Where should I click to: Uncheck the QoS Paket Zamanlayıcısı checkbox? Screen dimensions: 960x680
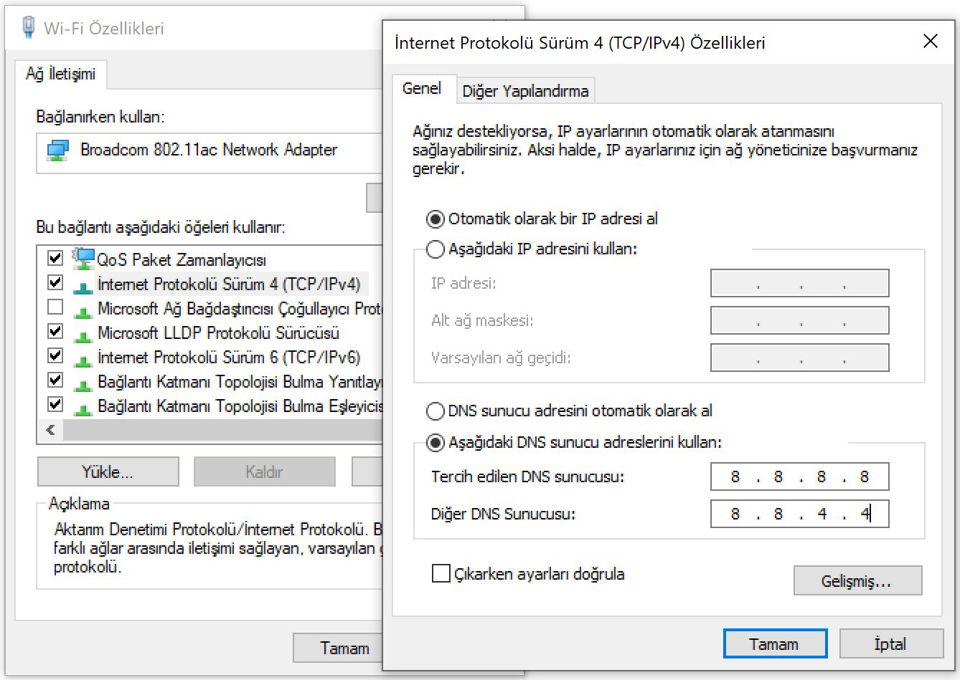[x=55, y=258]
